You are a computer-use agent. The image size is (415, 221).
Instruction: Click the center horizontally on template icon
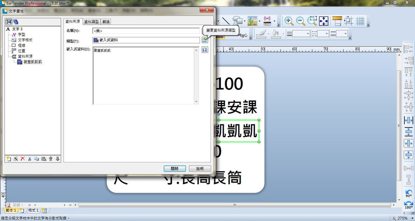pyautogui.click(x=409, y=143)
